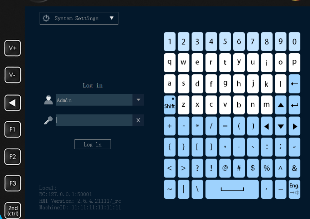
Task: Tap the left arrow keyboard key
Action: [x=267, y=126]
